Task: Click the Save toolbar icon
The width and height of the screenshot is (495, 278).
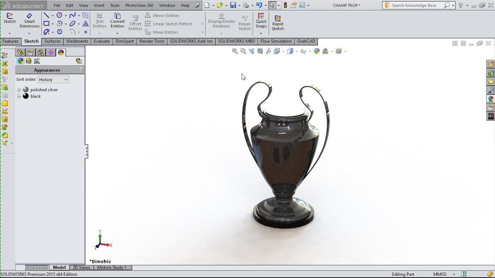Action: pyautogui.click(x=233, y=5)
